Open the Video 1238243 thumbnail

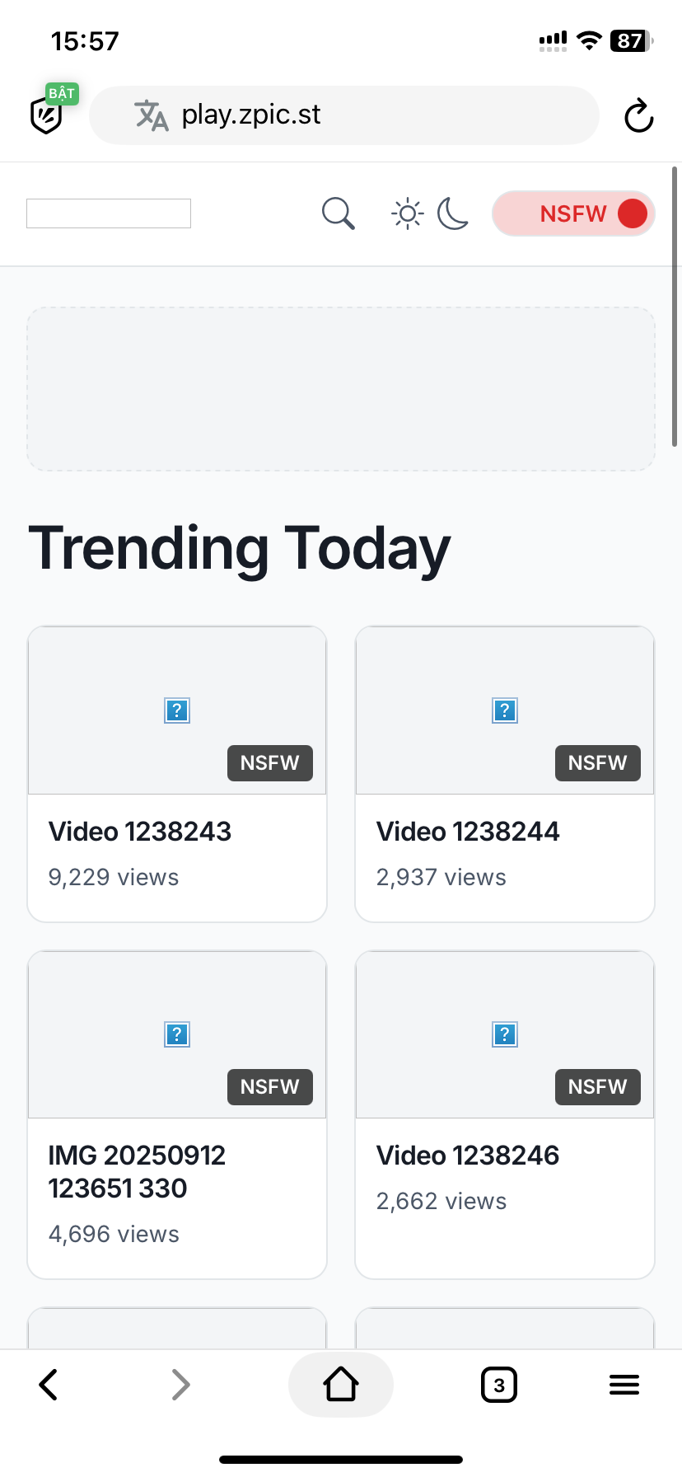[x=177, y=710]
